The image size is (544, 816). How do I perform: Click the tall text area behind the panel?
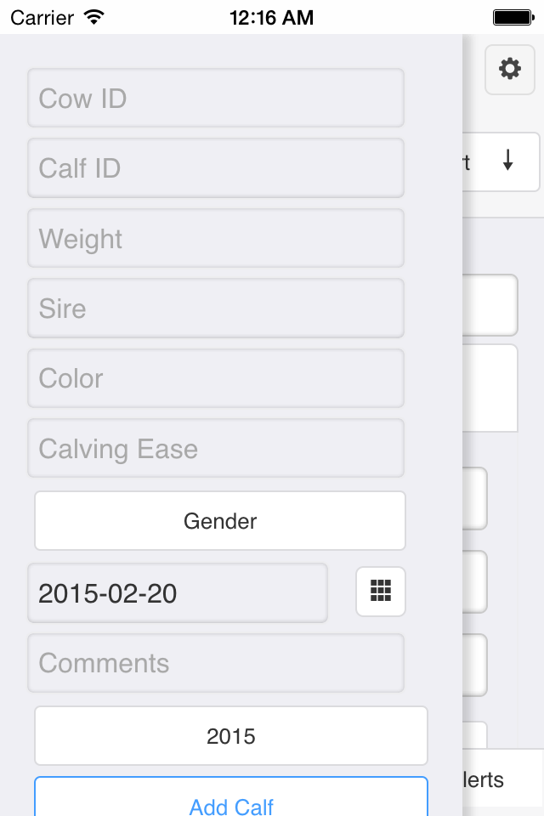[490, 388]
